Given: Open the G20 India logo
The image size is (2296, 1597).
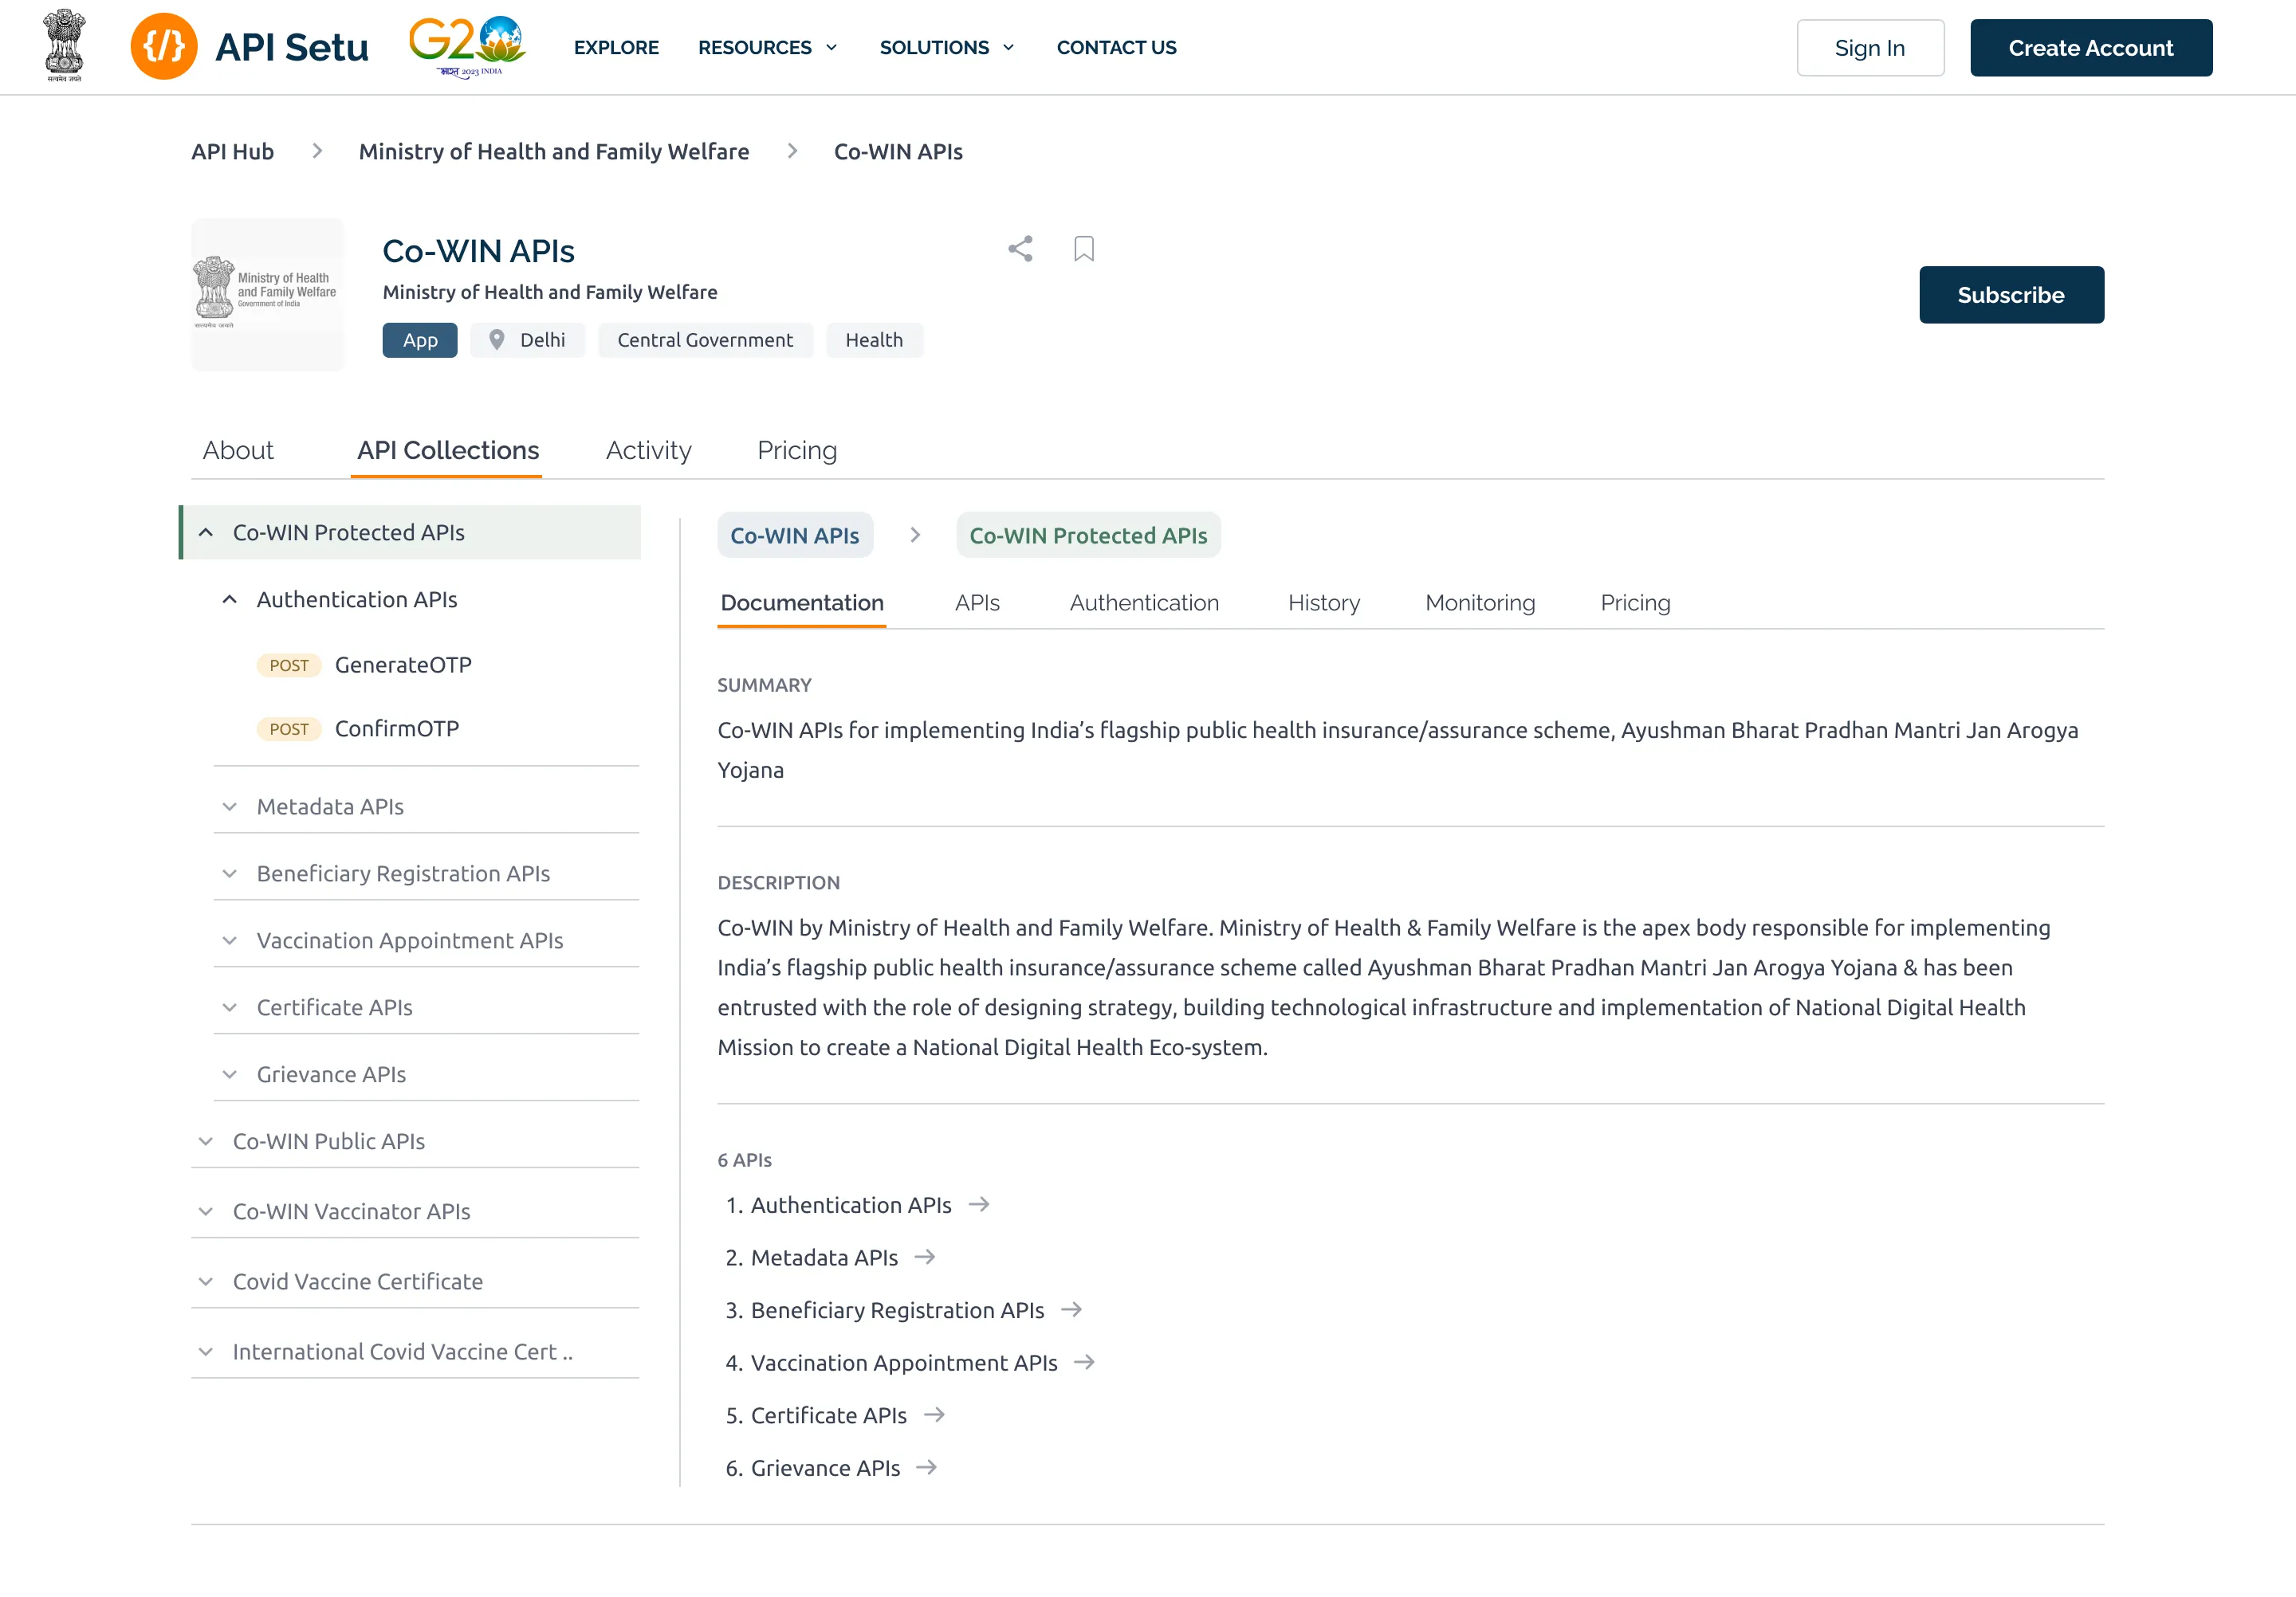Looking at the screenshot, I should (467, 46).
